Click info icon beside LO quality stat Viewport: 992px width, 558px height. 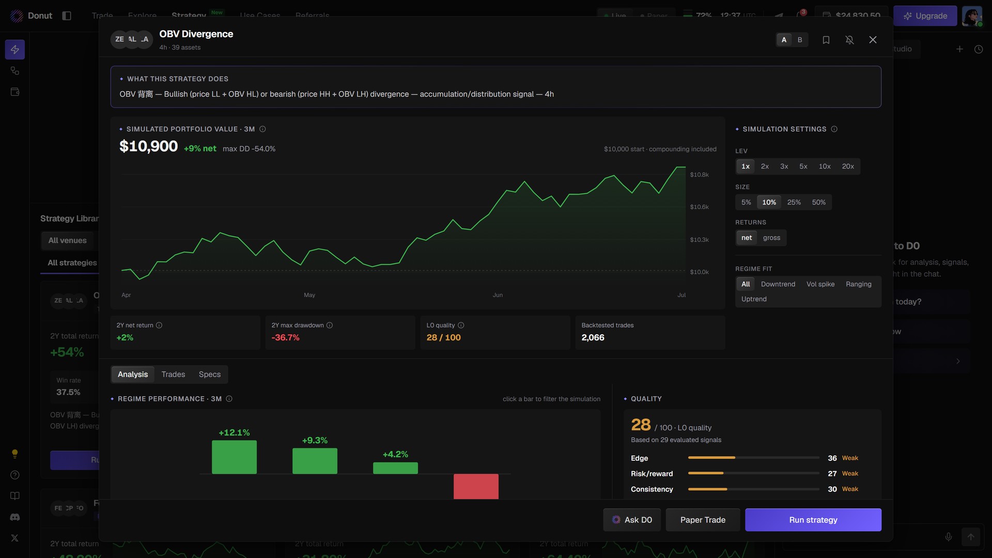click(x=461, y=326)
